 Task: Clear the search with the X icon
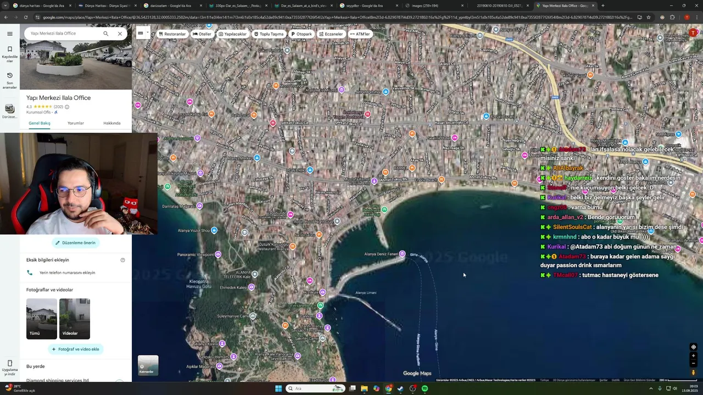[120, 33]
